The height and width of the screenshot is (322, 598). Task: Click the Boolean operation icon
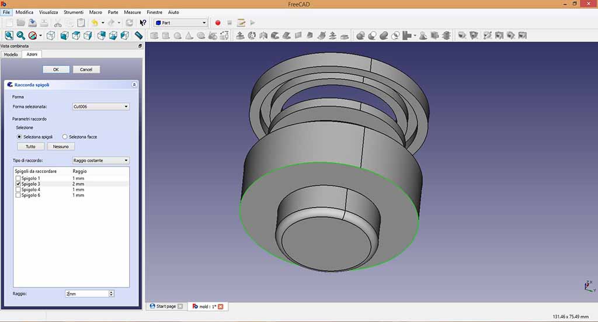coord(360,36)
